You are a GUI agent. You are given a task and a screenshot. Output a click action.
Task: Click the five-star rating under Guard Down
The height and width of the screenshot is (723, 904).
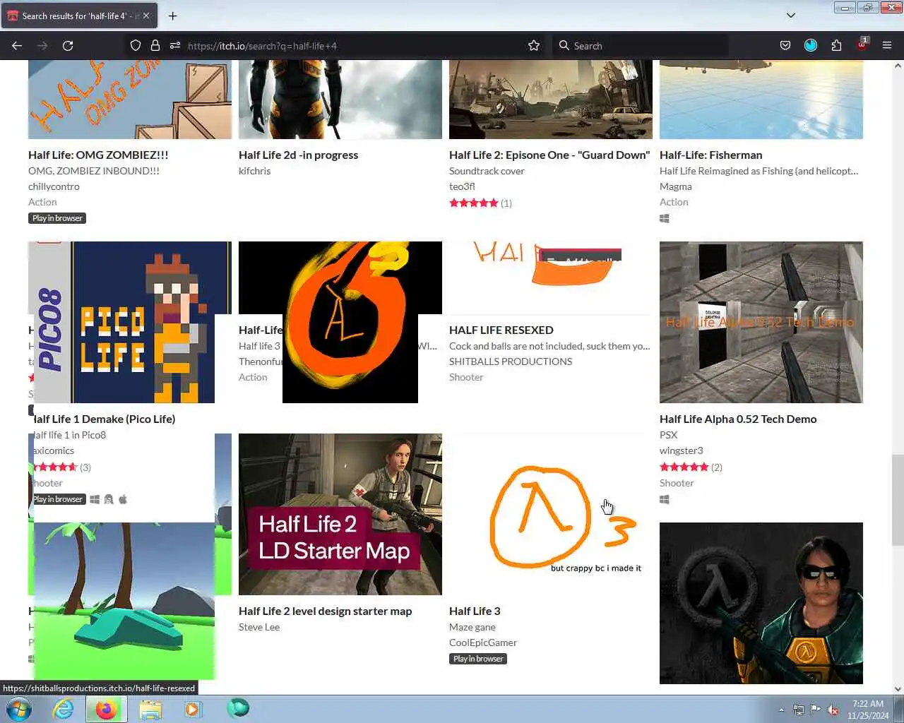coord(474,203)
